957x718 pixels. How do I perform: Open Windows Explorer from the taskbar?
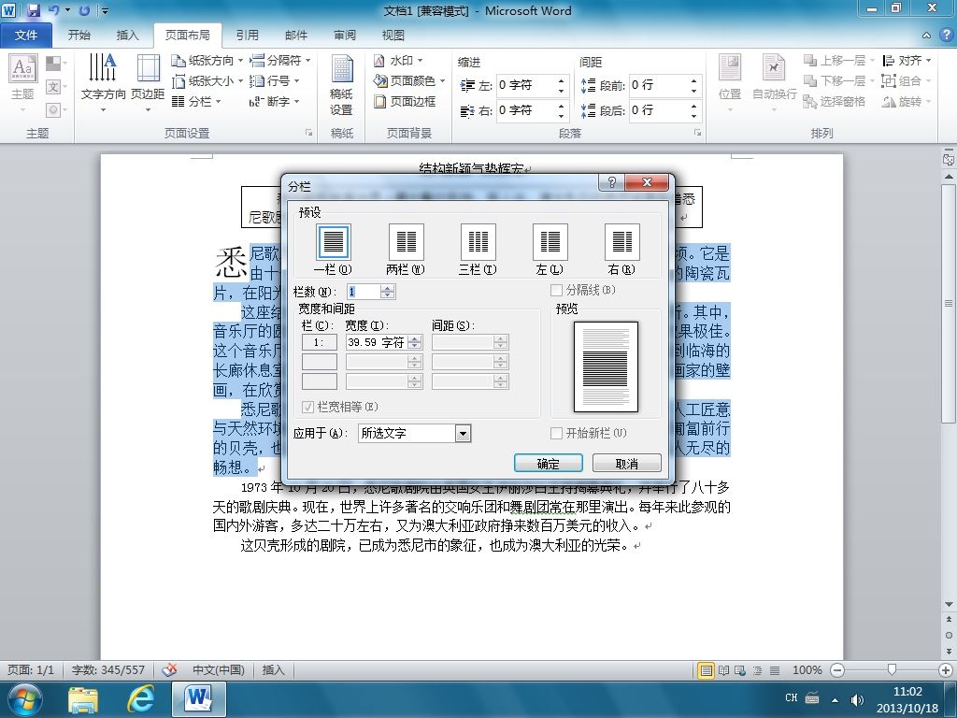coord(83,699)
